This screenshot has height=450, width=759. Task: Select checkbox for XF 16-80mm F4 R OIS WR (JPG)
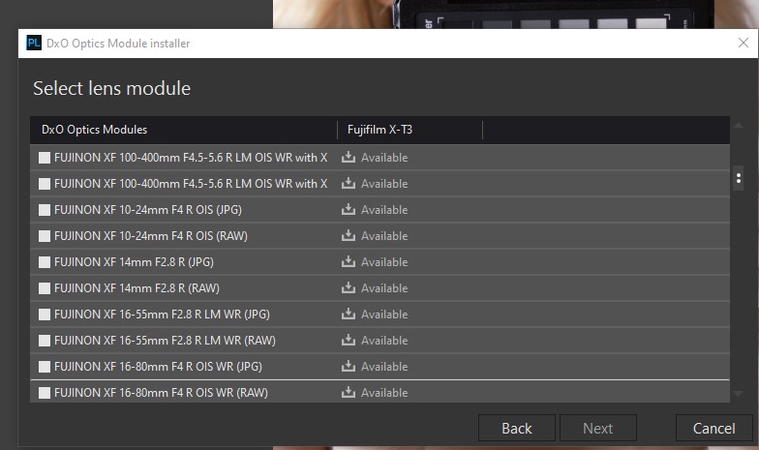[x=45, y=367]
